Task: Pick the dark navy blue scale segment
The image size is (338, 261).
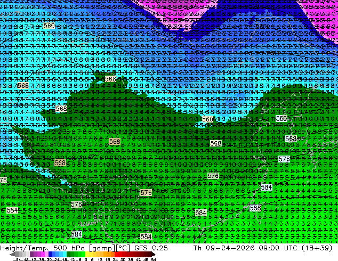Action: [x=50, y=254]
